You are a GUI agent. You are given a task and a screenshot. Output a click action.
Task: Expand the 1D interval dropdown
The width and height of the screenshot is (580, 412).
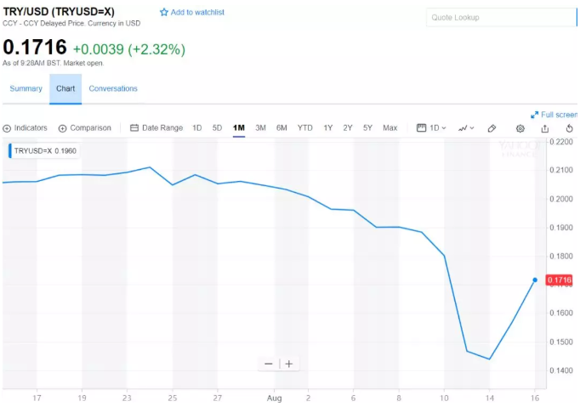pyautogui.click(x=432, y=128)
